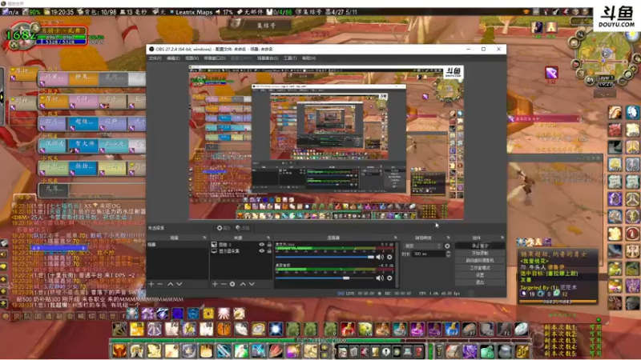Screen dimensions: 641x360
Task: Mute the desktop audio mixer channel
Action: (x=380, y=278)
